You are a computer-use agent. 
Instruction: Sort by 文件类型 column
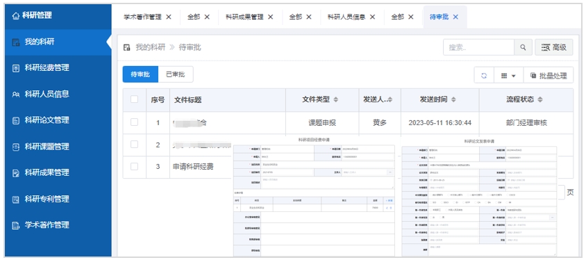335,99
